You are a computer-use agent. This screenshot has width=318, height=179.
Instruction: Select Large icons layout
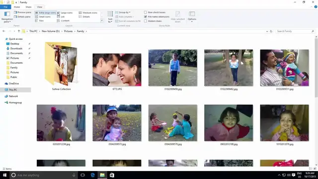tap(65, 12)
